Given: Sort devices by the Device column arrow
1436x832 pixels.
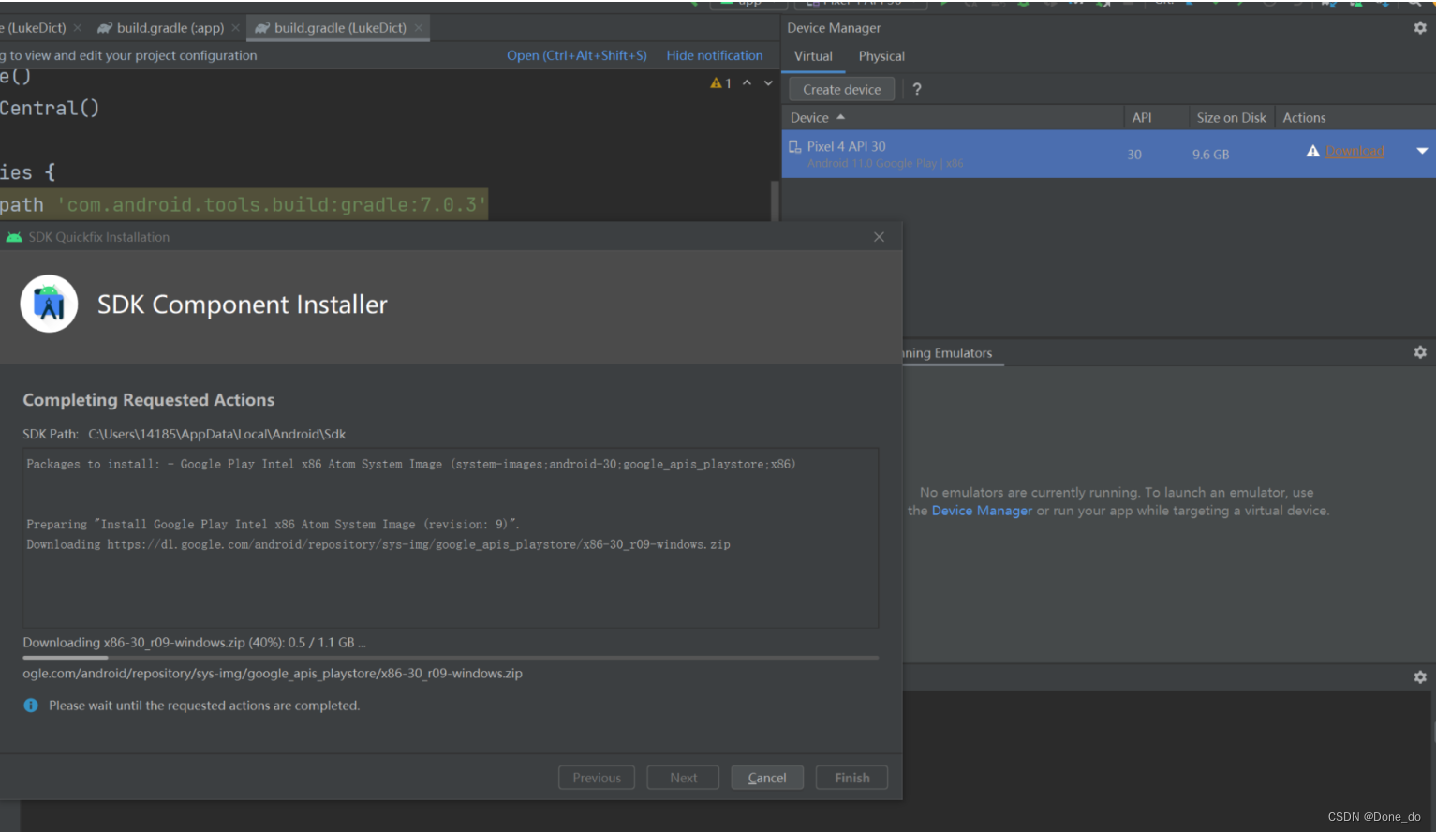Looking at the screenshot, I should coord(841,117).
